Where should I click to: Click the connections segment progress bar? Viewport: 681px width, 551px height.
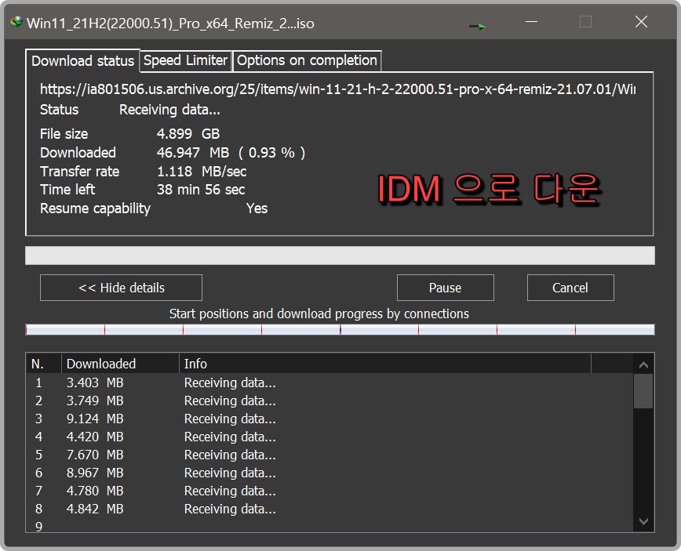(x=340, y=330)
